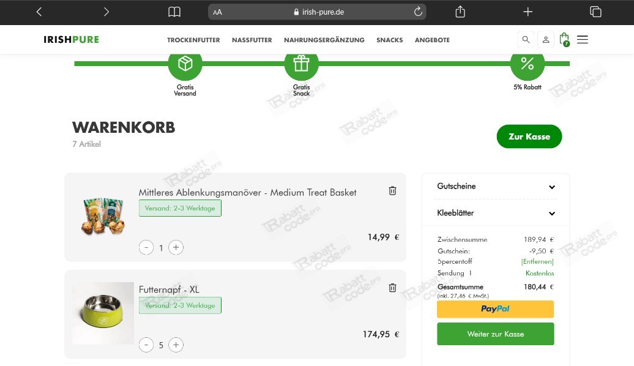Select the Zwischensumme 189,94 € amount
Viewport: 634px width, 366px height.
click(x=539, y=239)
